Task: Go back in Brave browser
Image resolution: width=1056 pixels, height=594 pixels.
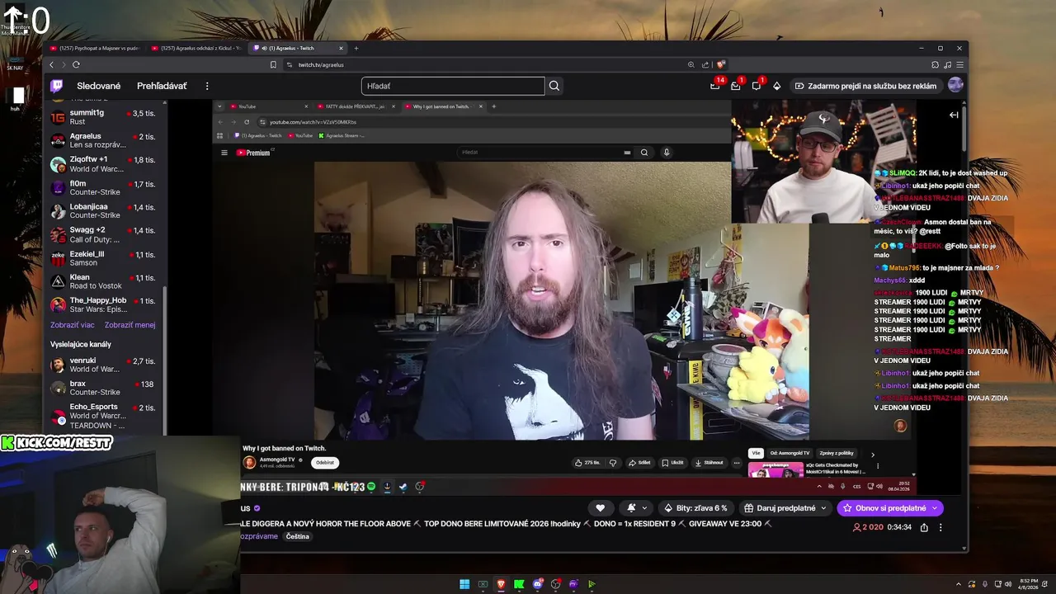Action: point(52,64)
